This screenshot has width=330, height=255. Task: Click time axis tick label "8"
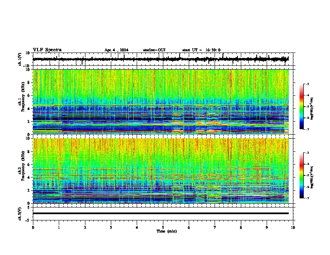point(241,227)
